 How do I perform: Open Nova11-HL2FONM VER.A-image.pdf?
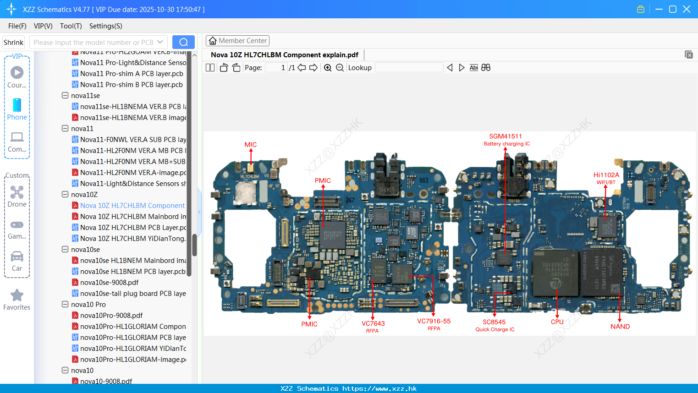pos(129,172)
